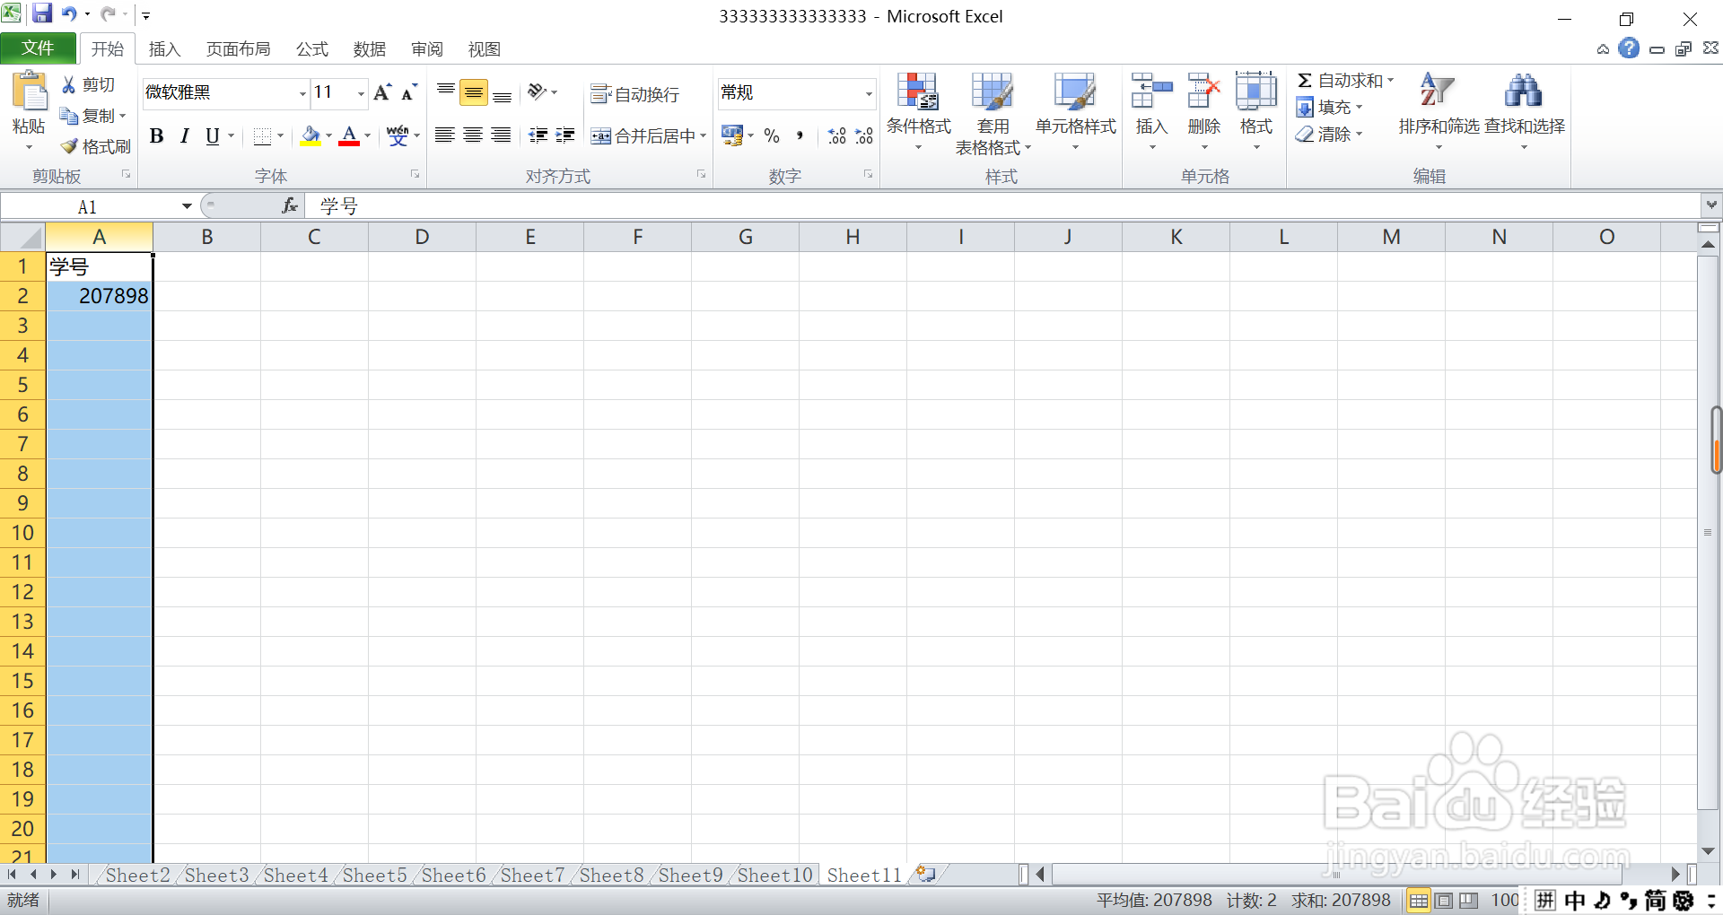Switch to Page Break Preview in status bar
This screenshot has width=1723, height=915.
(1469, 901)
